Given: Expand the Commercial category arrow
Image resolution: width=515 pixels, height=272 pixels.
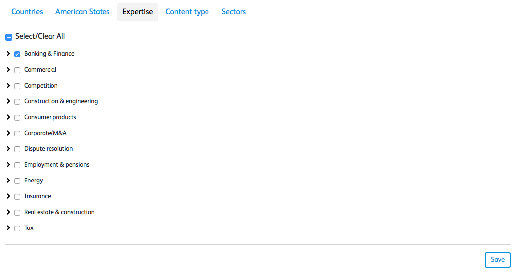Looking at the screenshot, I should [x=8, y=70].
